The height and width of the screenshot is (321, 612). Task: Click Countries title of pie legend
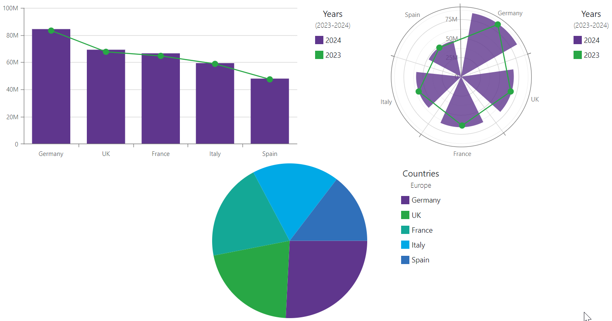point(421,174)
